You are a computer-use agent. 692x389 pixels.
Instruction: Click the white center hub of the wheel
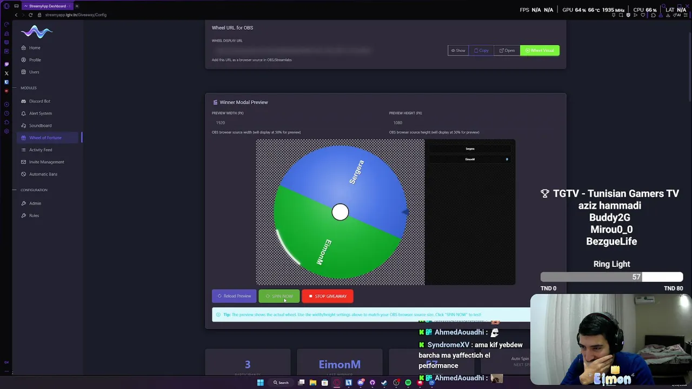pyautogui.click(x=340, y=212)
